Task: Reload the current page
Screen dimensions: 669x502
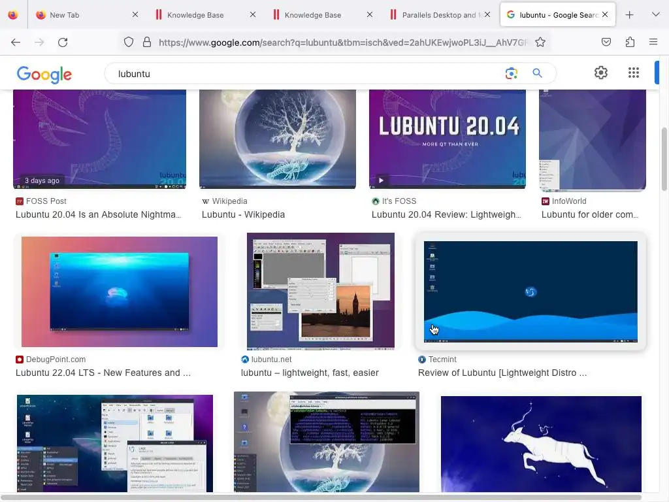Action: (x=63, y=42)
